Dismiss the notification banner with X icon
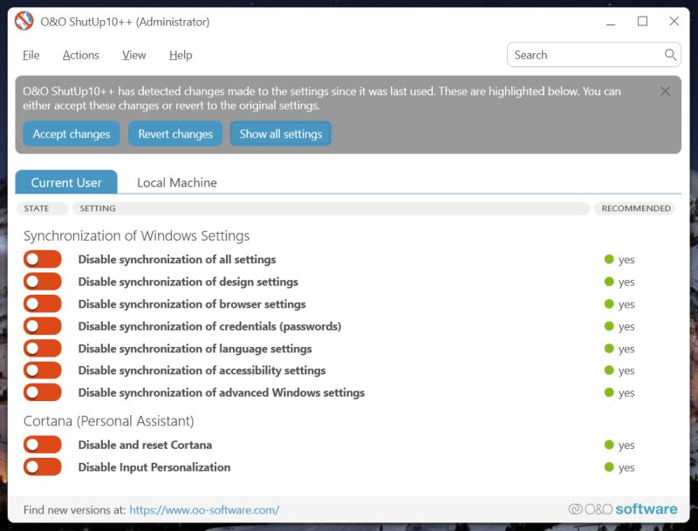The width and height of the screenshot is (698, 531). click(x=665, y=92)
